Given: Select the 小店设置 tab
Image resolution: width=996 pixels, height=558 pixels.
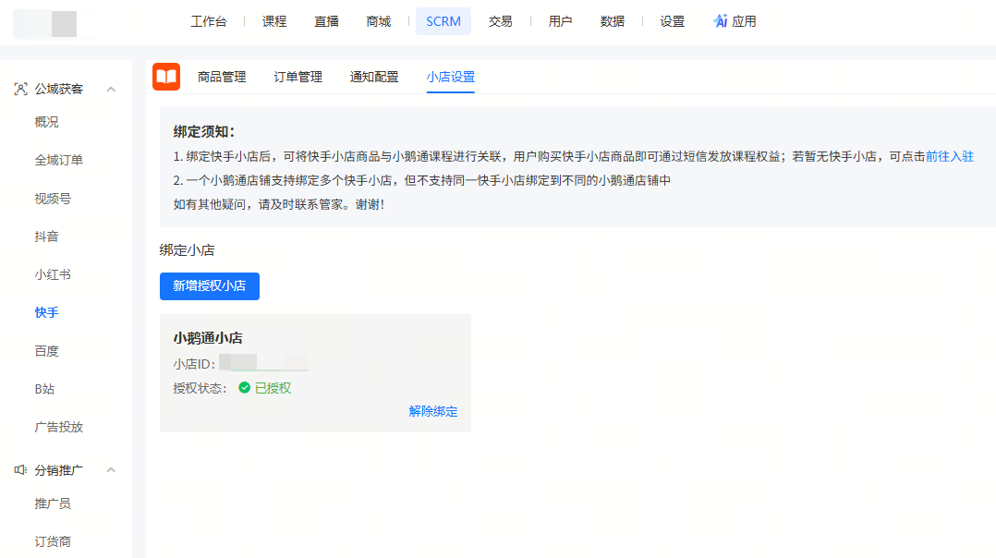Looking at the screenshot, I should [450, 77].
